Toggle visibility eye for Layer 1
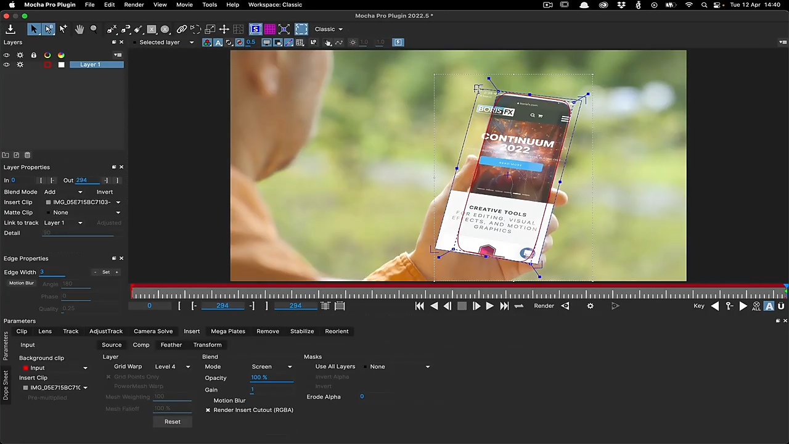The height and width of the screenshot is (444, 789). 7,65
